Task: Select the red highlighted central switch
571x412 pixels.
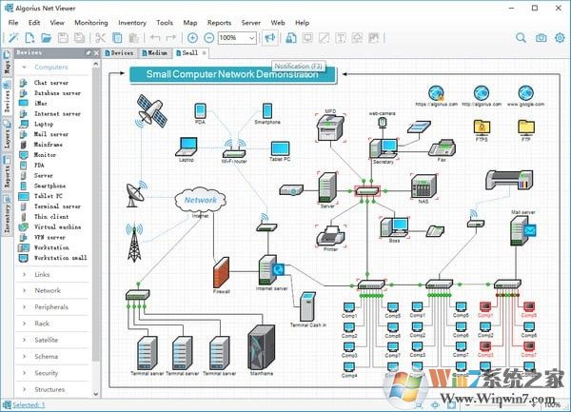Action: coord(367,190)
